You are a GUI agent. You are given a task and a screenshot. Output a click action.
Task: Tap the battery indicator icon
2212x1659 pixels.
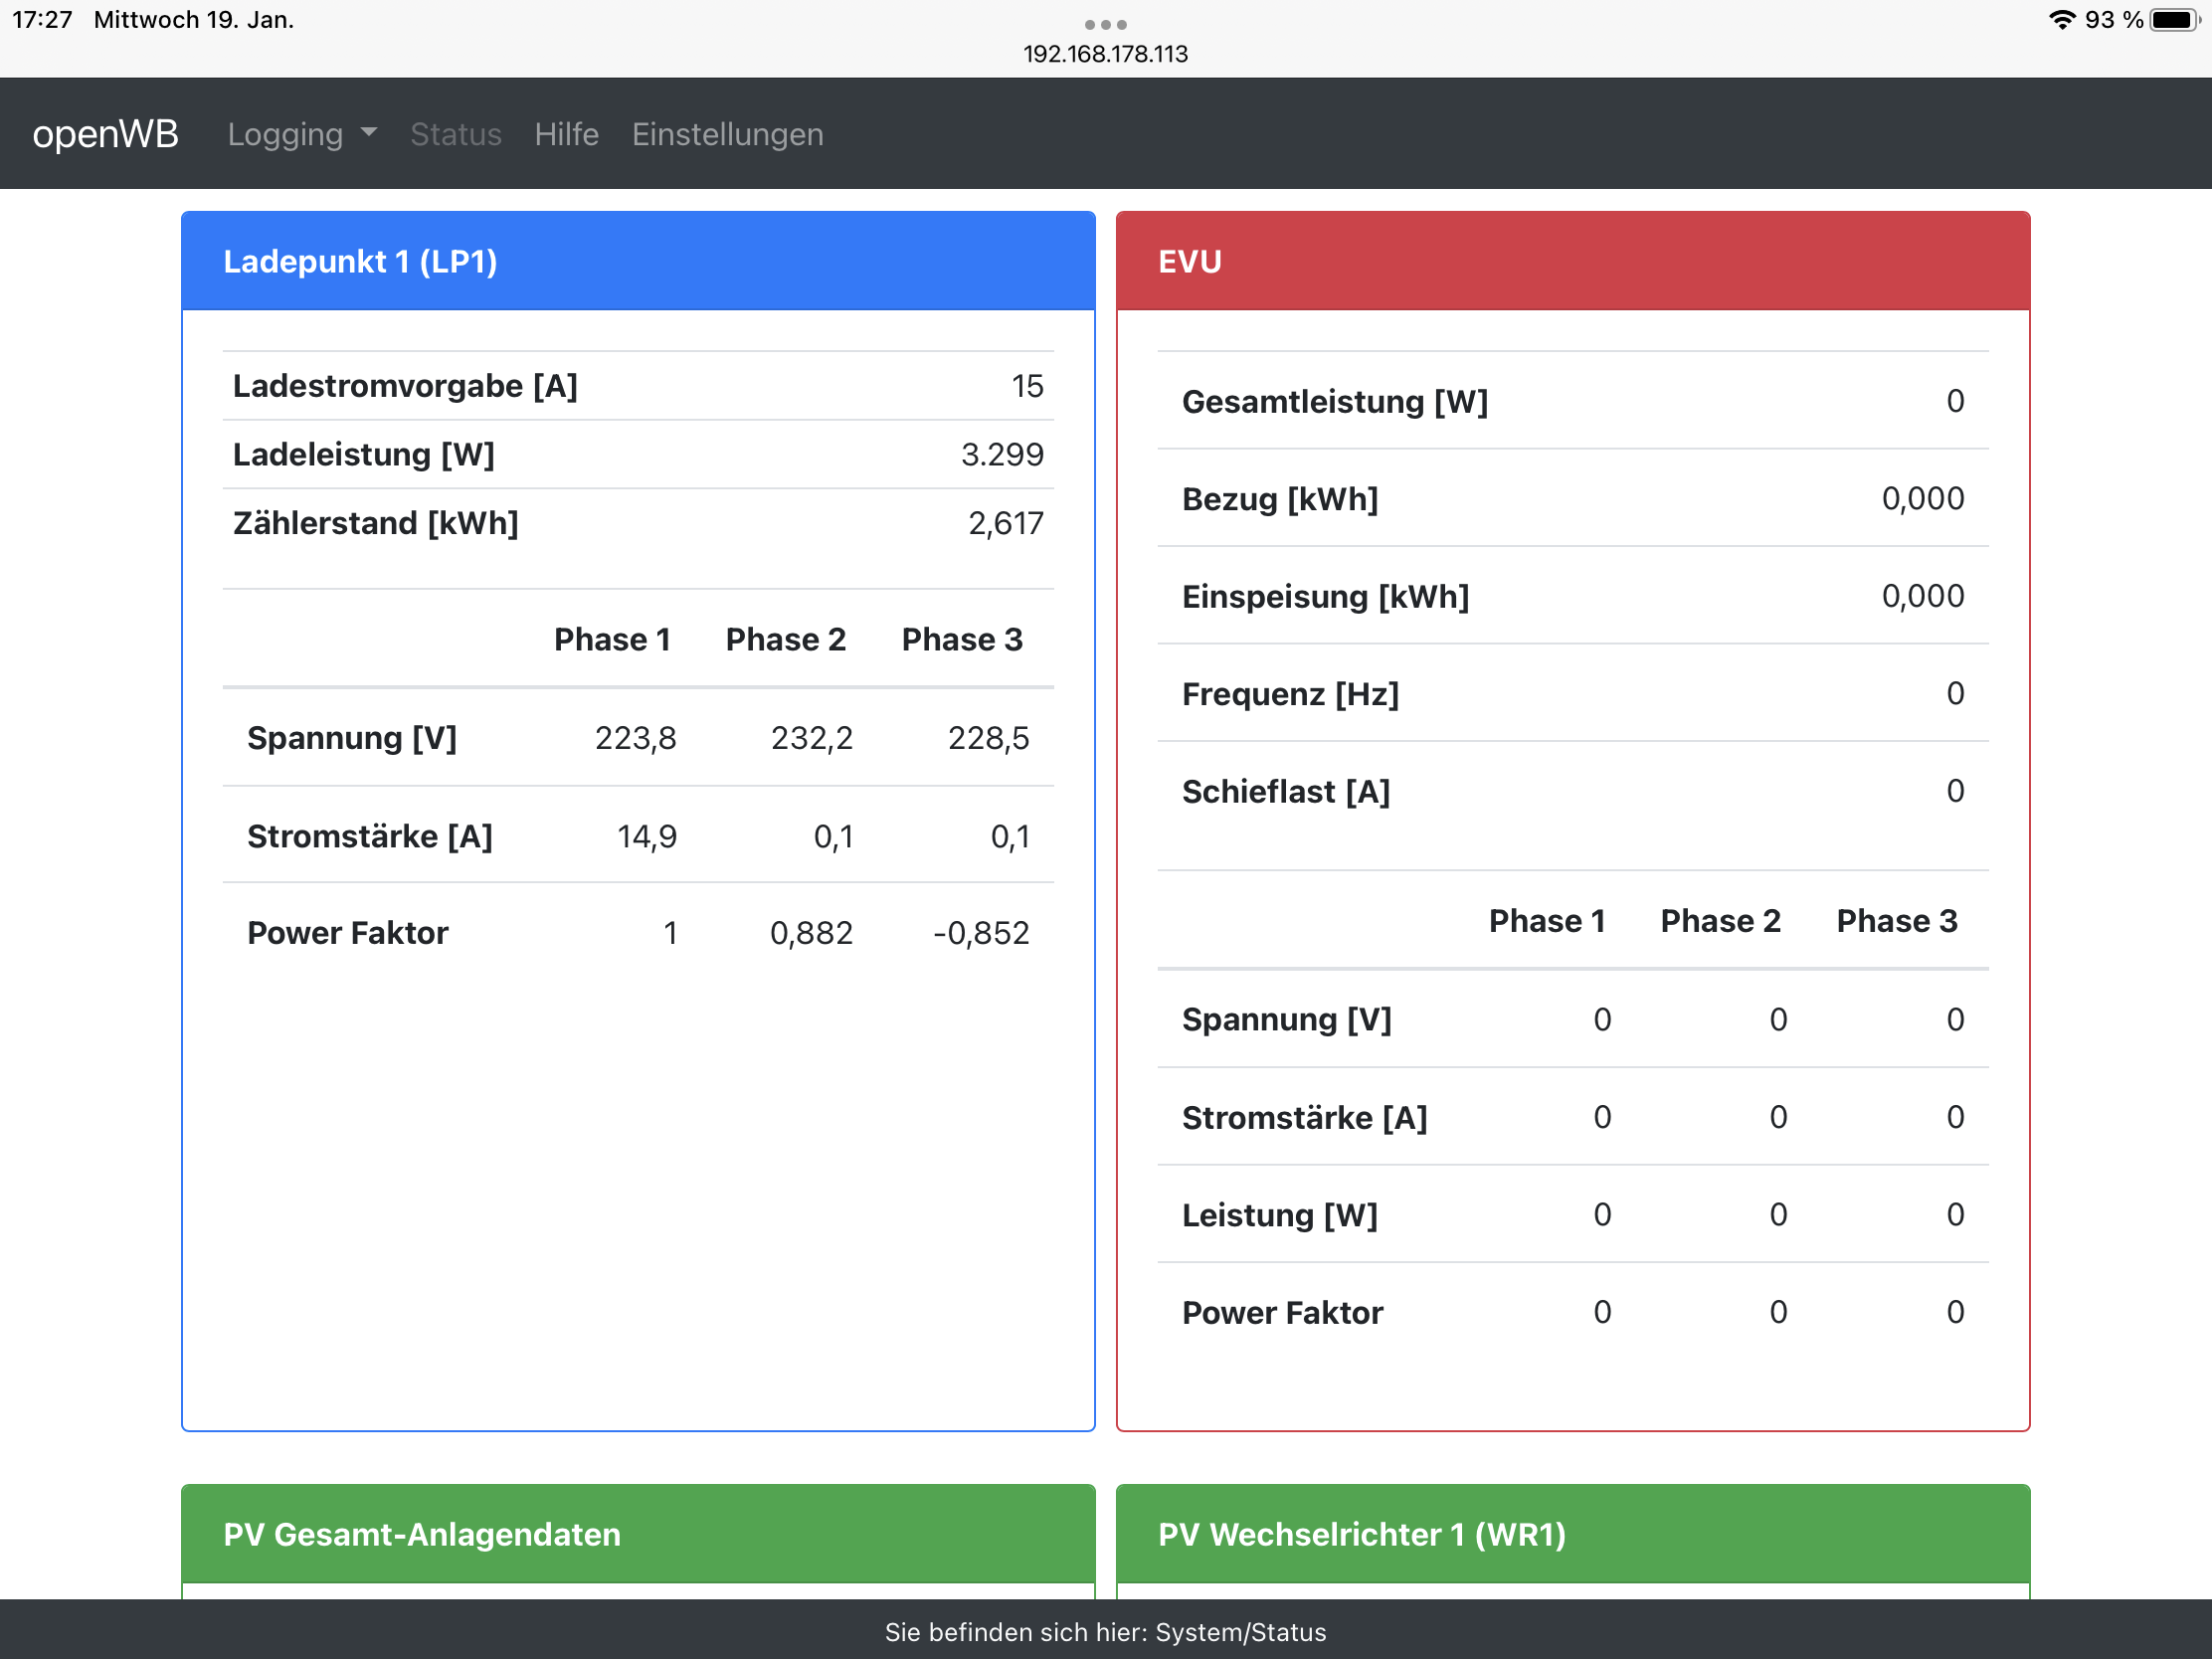click(2174, 20)
